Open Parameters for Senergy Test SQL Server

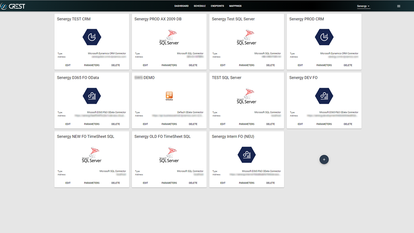coord(247,65)
